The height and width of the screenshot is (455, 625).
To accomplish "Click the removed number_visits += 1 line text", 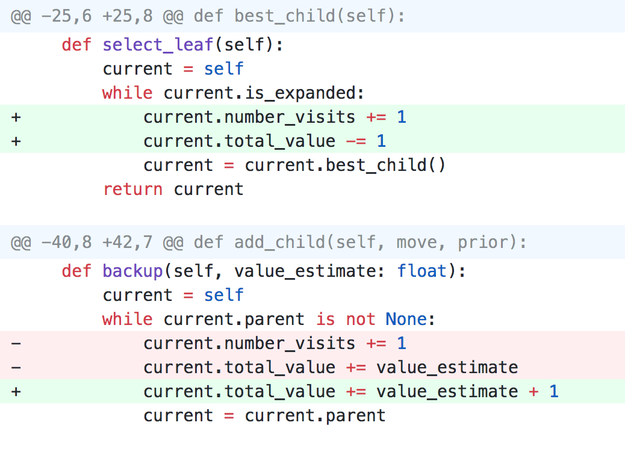I will [x=275, y=343].
